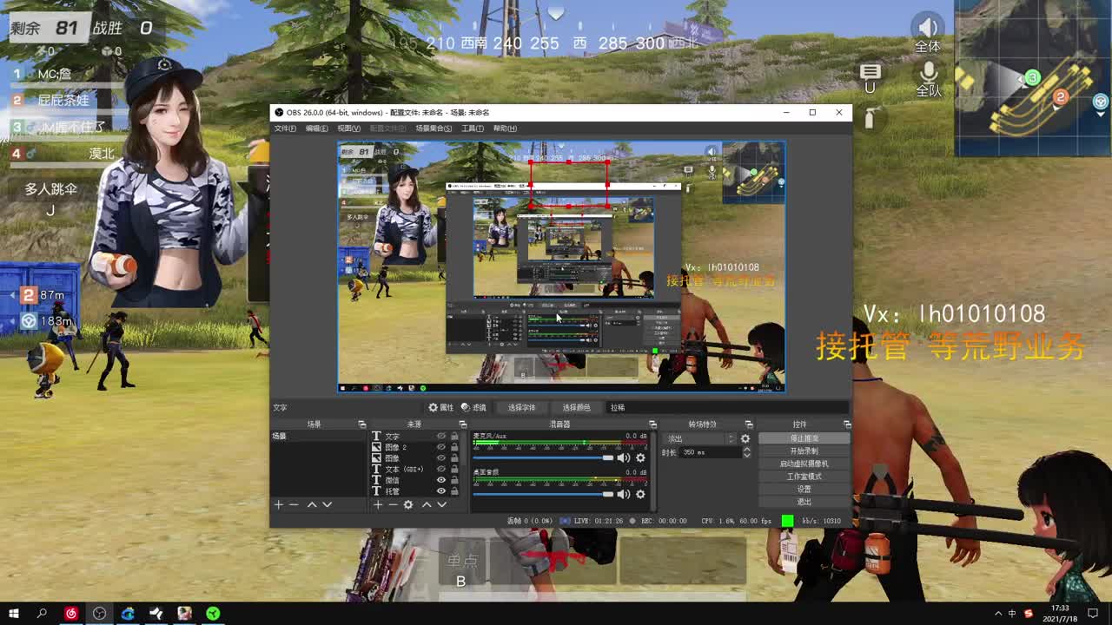
Task: Toggle lock on the 微信 source
Action: pos(454,480)
